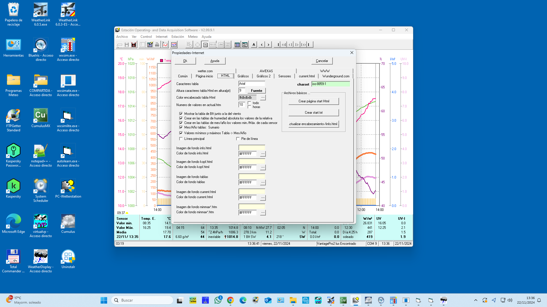The width and height of the screenshot is (547, 307).
Task: Click the Fuente button
Action: [x=256, y=91]
